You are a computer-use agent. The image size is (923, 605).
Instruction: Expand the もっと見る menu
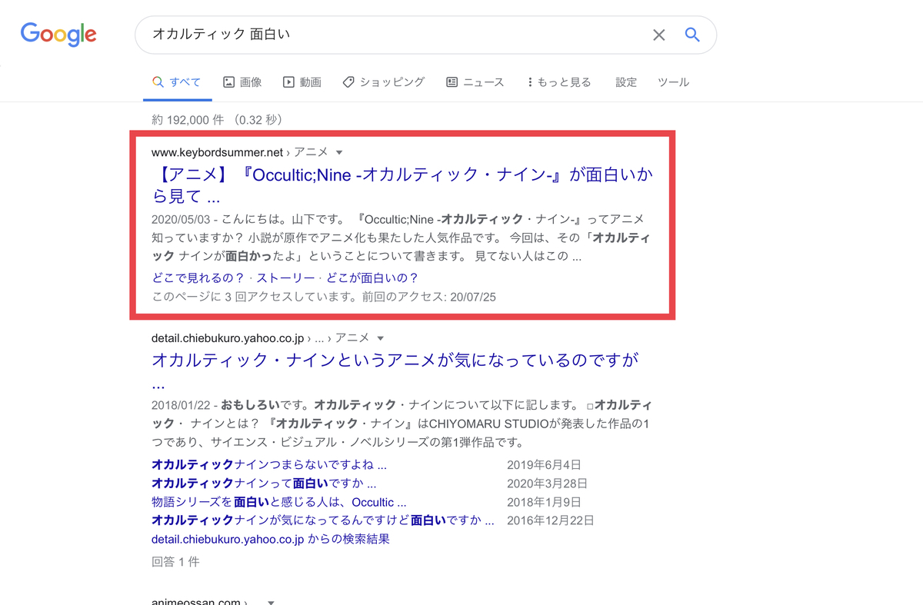pos(559,82)
